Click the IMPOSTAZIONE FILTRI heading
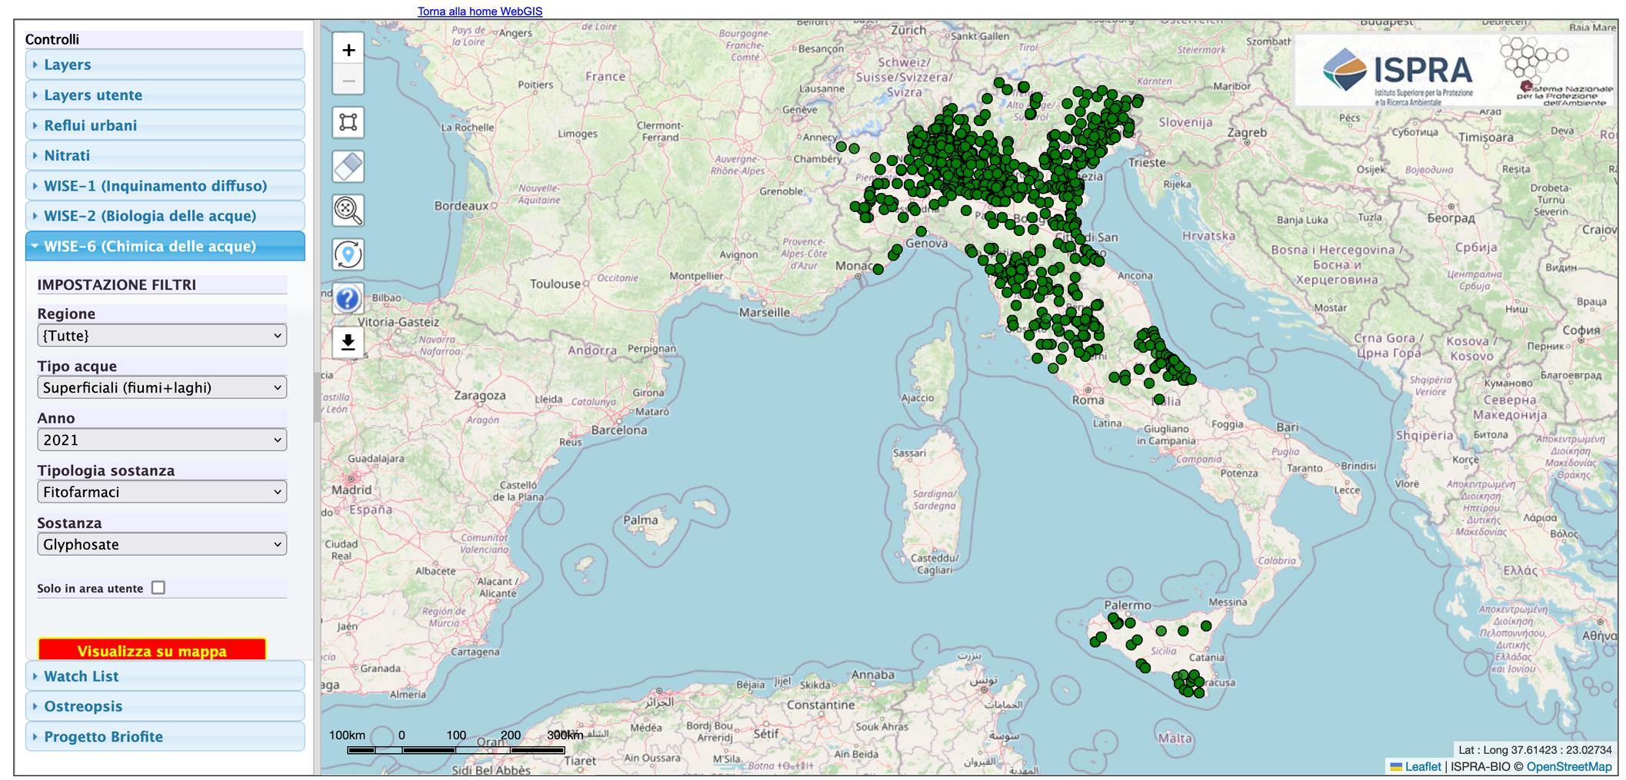The image size is (1626, 780). pos(117,285)
